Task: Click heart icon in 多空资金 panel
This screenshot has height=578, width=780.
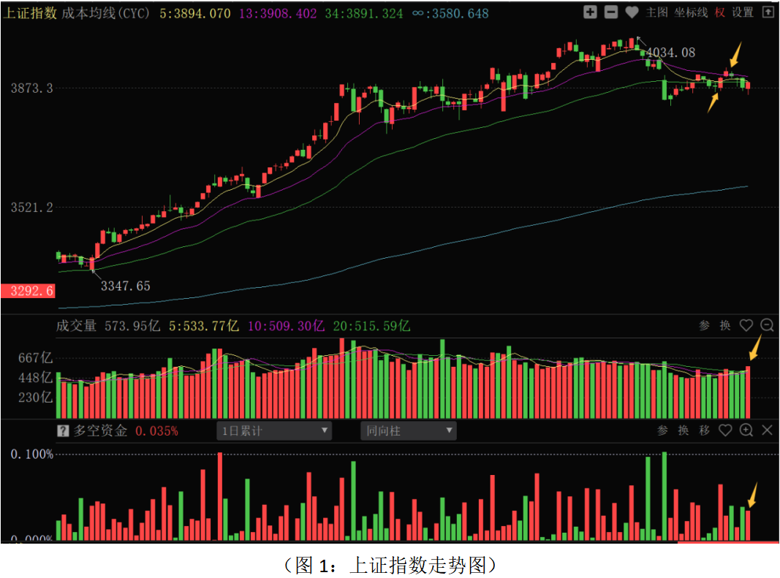Action: pos(725,430)
